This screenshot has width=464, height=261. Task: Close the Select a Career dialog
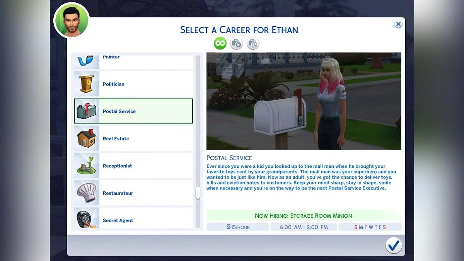coord(398,24)
